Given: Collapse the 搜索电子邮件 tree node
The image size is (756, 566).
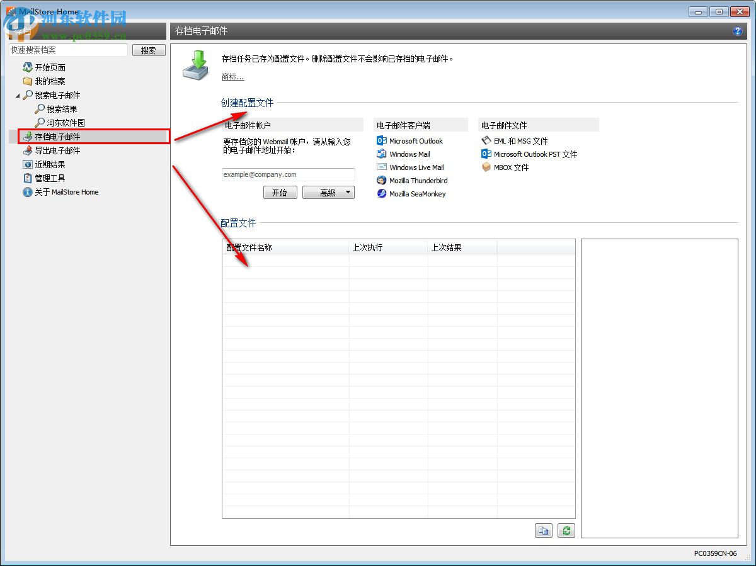Looking at the screenshot, I should [x=18, y=96].
